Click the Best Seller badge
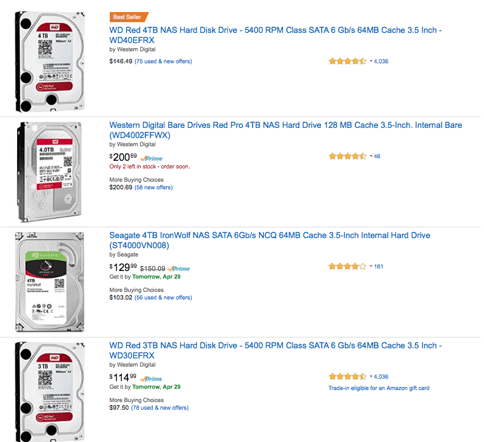 (x=129, y=17)
